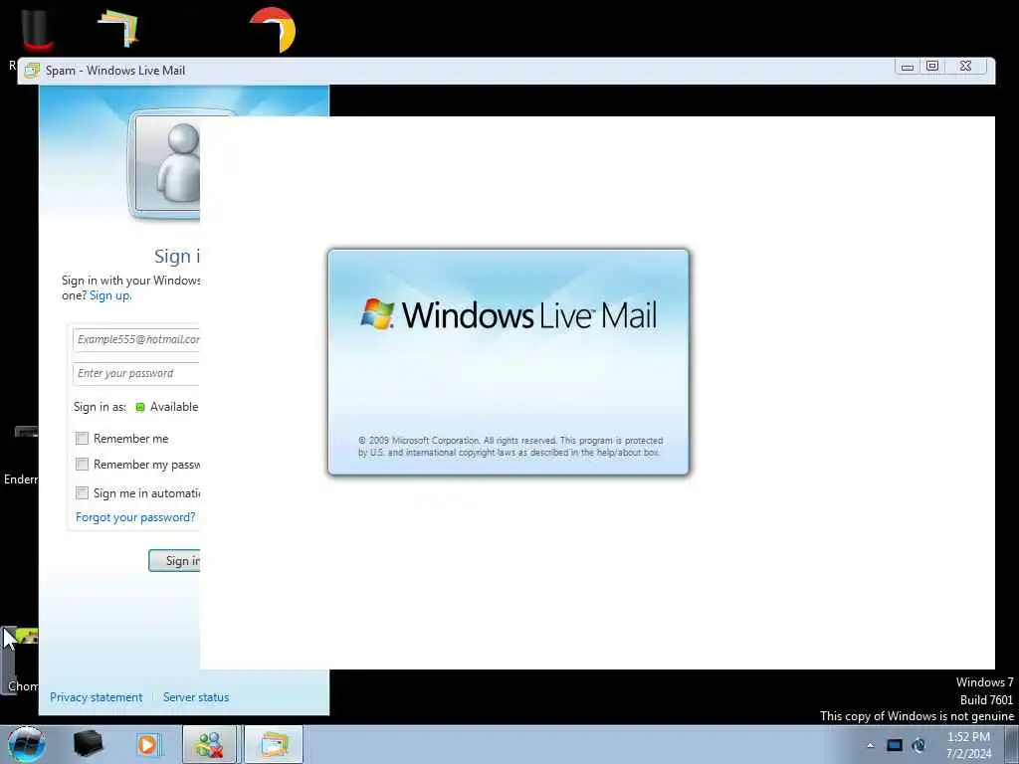Minimize the Windows Live Mail window
Screen dimensions: 1019x764
(908, 67)
